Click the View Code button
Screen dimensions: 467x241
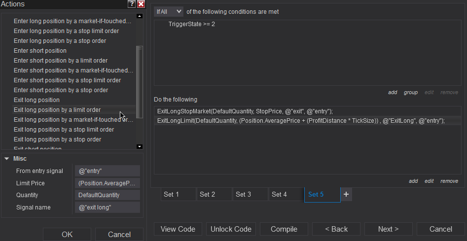point(178,229)
